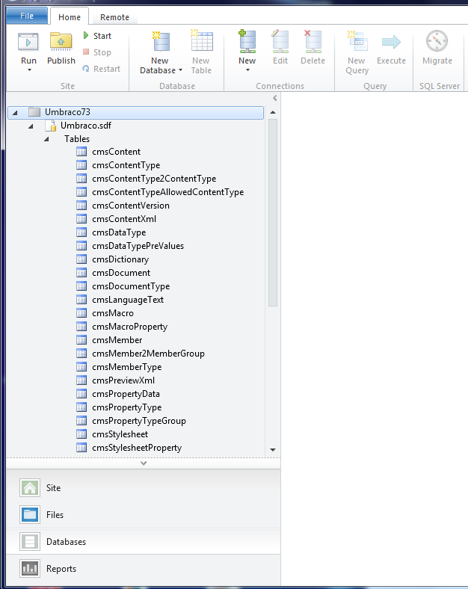The width and height of the screenshot is (468, 589).
Task: Click the Migrate to SQL Server icon
Action: point(437,40)
